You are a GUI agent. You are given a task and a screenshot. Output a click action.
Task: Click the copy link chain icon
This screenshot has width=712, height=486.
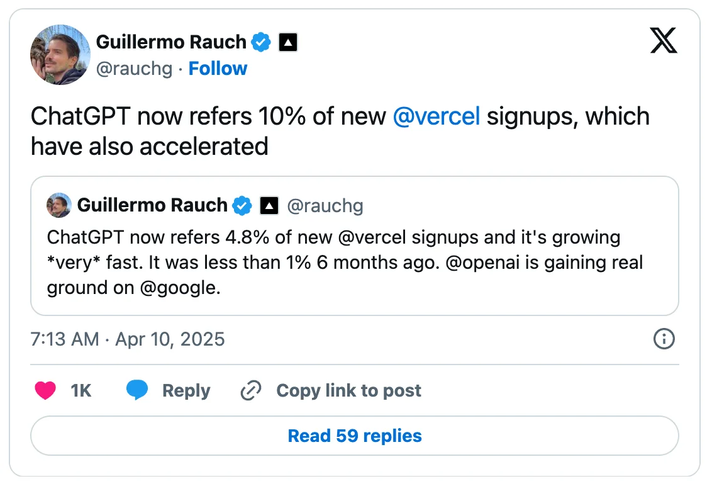tap(250, 390)
